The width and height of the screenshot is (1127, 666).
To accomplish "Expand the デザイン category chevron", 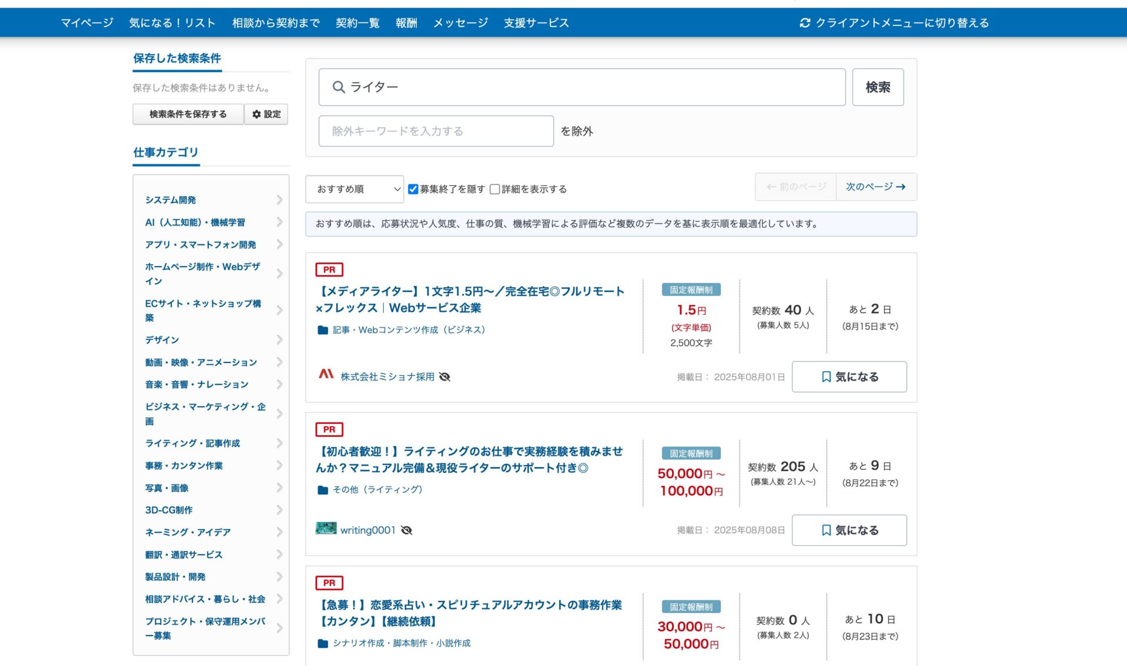I will point(279,339).
